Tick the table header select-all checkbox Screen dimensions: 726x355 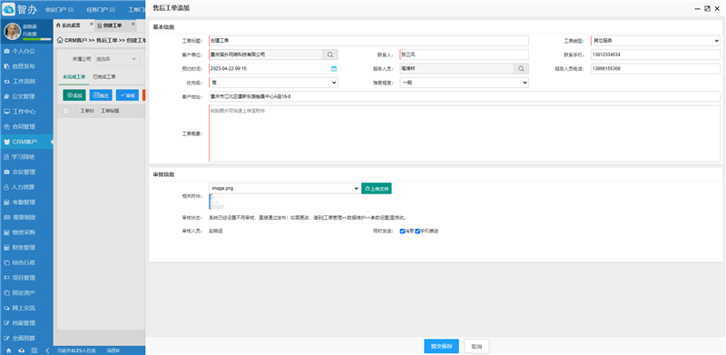[66, 111]
